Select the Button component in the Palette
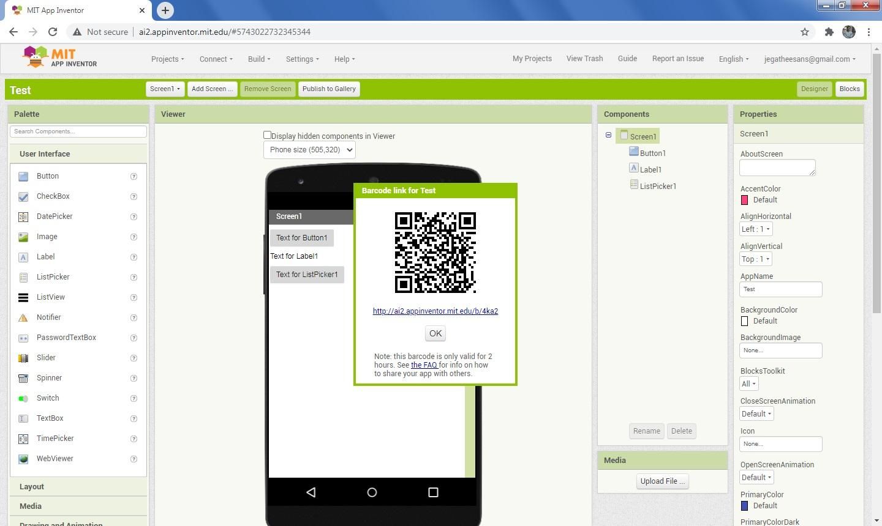This screenshot has width=882, height=526. click(47, 176)
